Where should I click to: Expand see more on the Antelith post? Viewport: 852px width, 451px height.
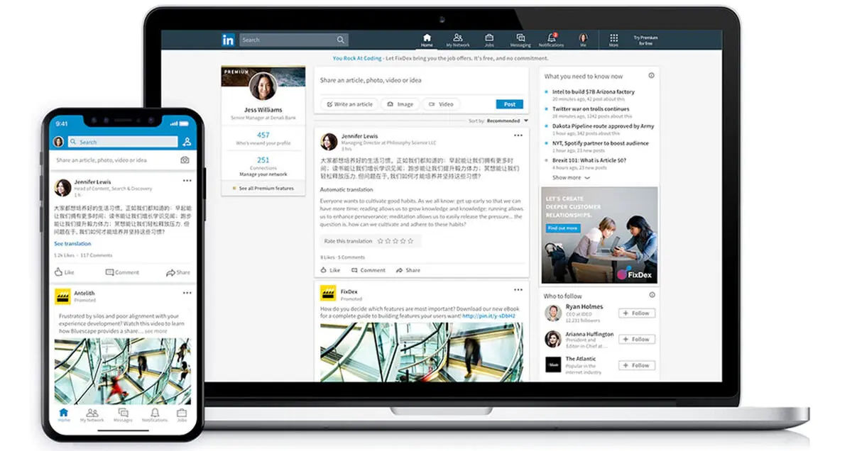155,331
